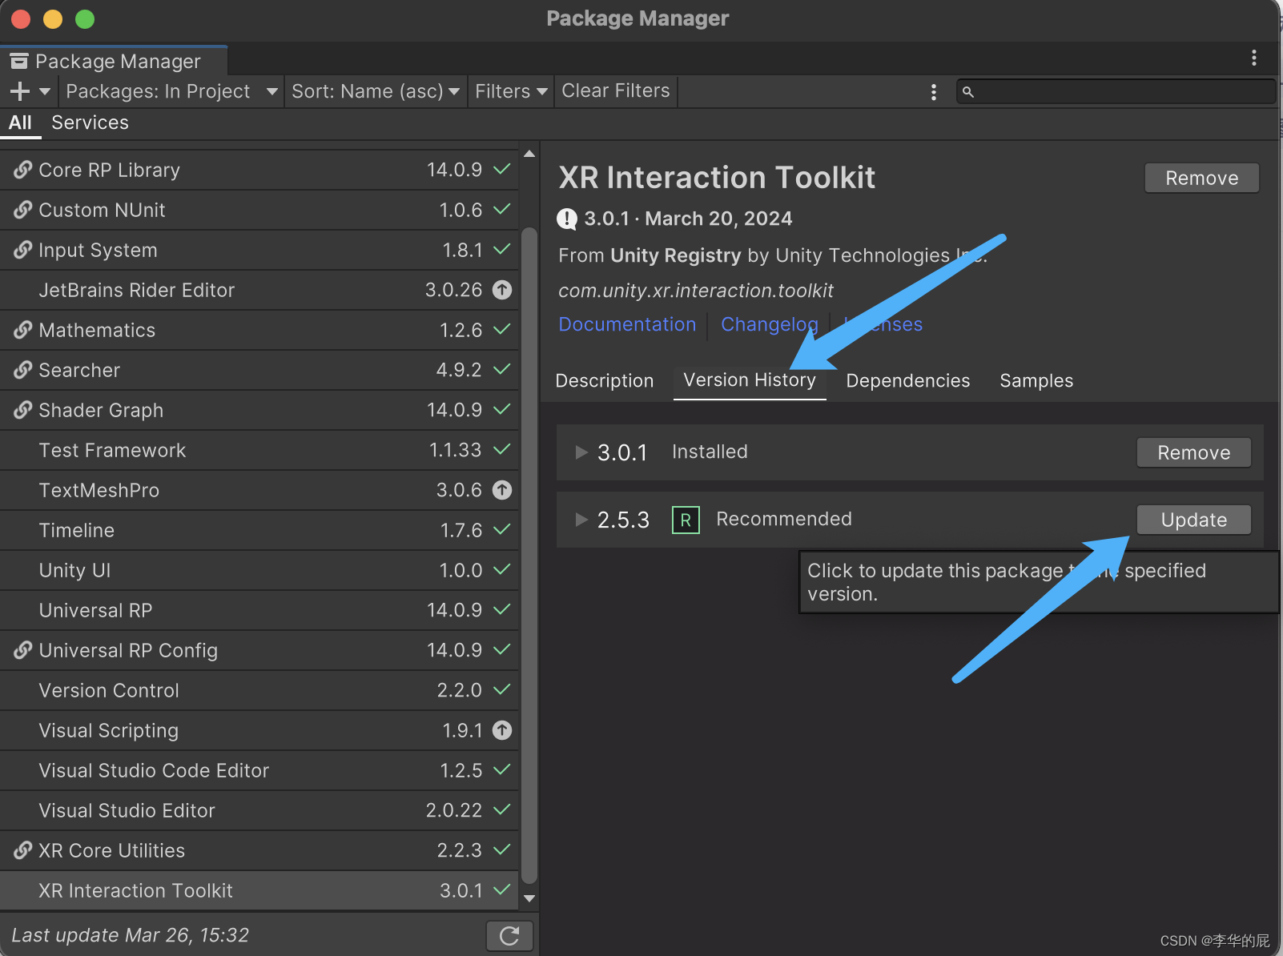Select the XR Interaction Toolkit list row
The width and height of the screenshot is (1283, 956).
259,890
